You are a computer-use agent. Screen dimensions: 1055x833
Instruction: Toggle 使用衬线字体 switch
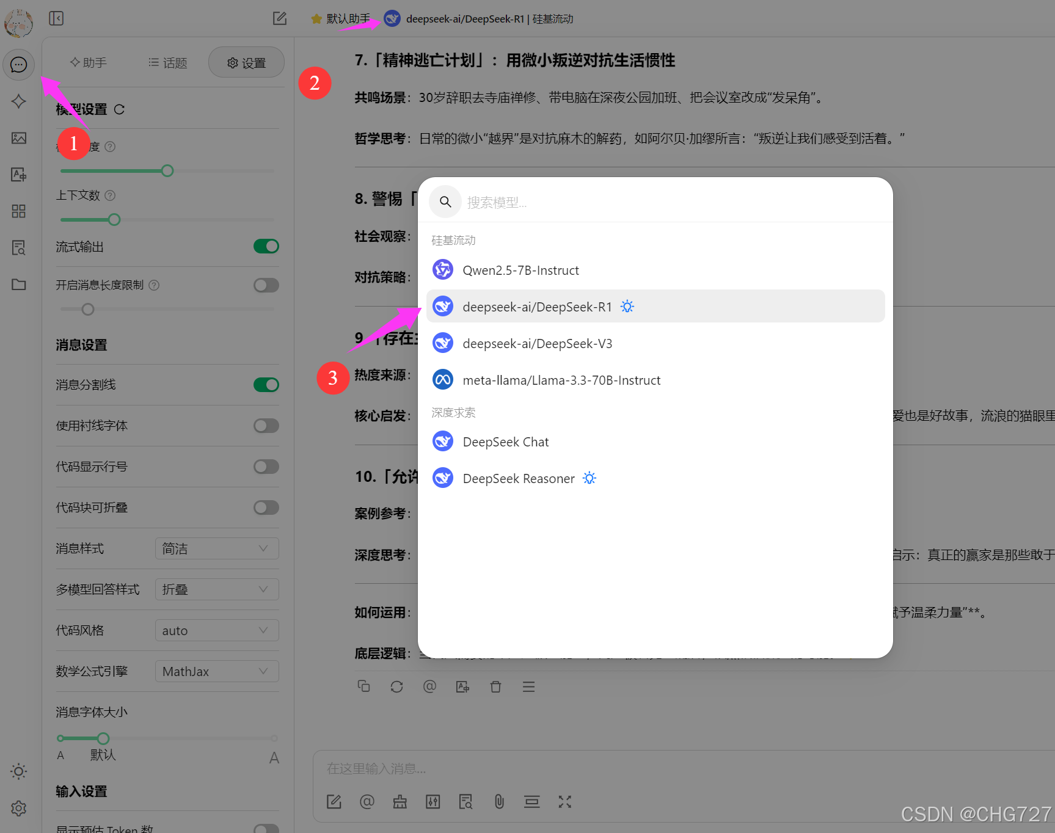pos(266,426)
